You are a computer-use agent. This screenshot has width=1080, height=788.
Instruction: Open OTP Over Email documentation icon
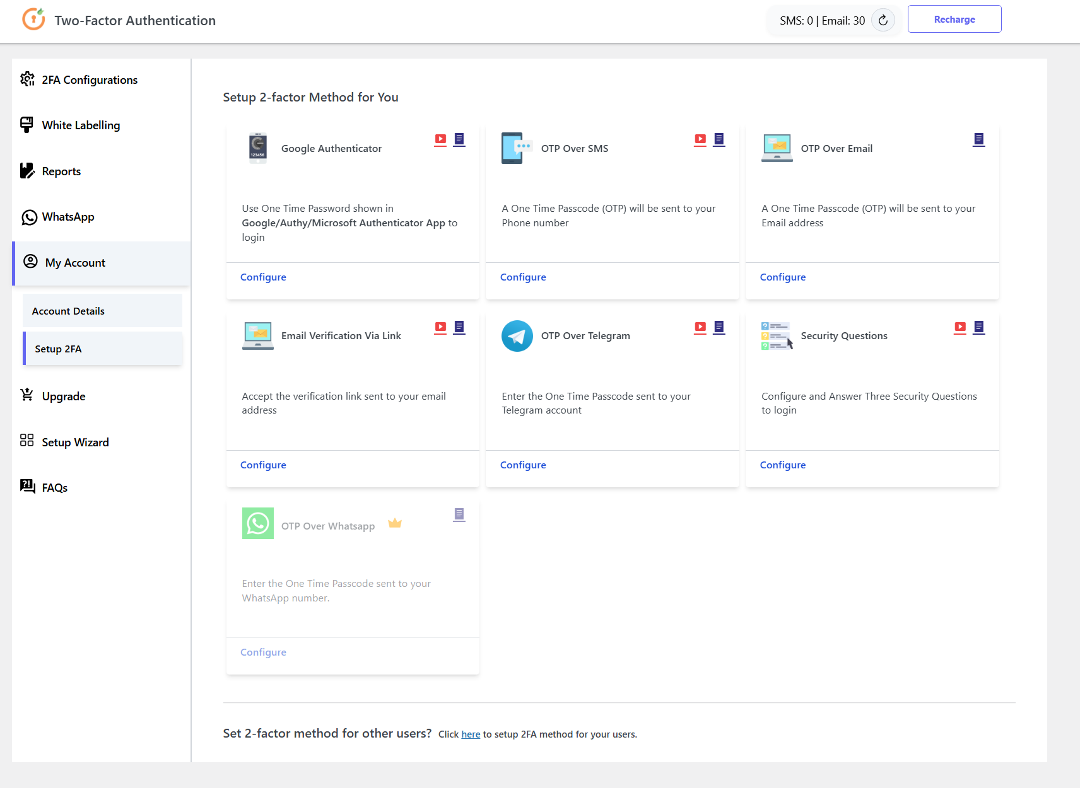pyautogui.click(x=978, y=139)
